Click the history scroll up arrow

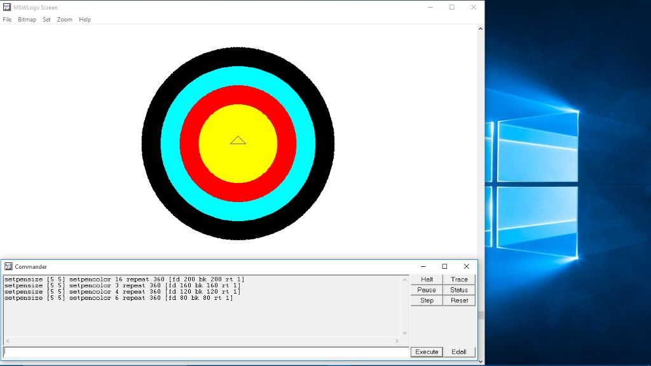point(405,280)
